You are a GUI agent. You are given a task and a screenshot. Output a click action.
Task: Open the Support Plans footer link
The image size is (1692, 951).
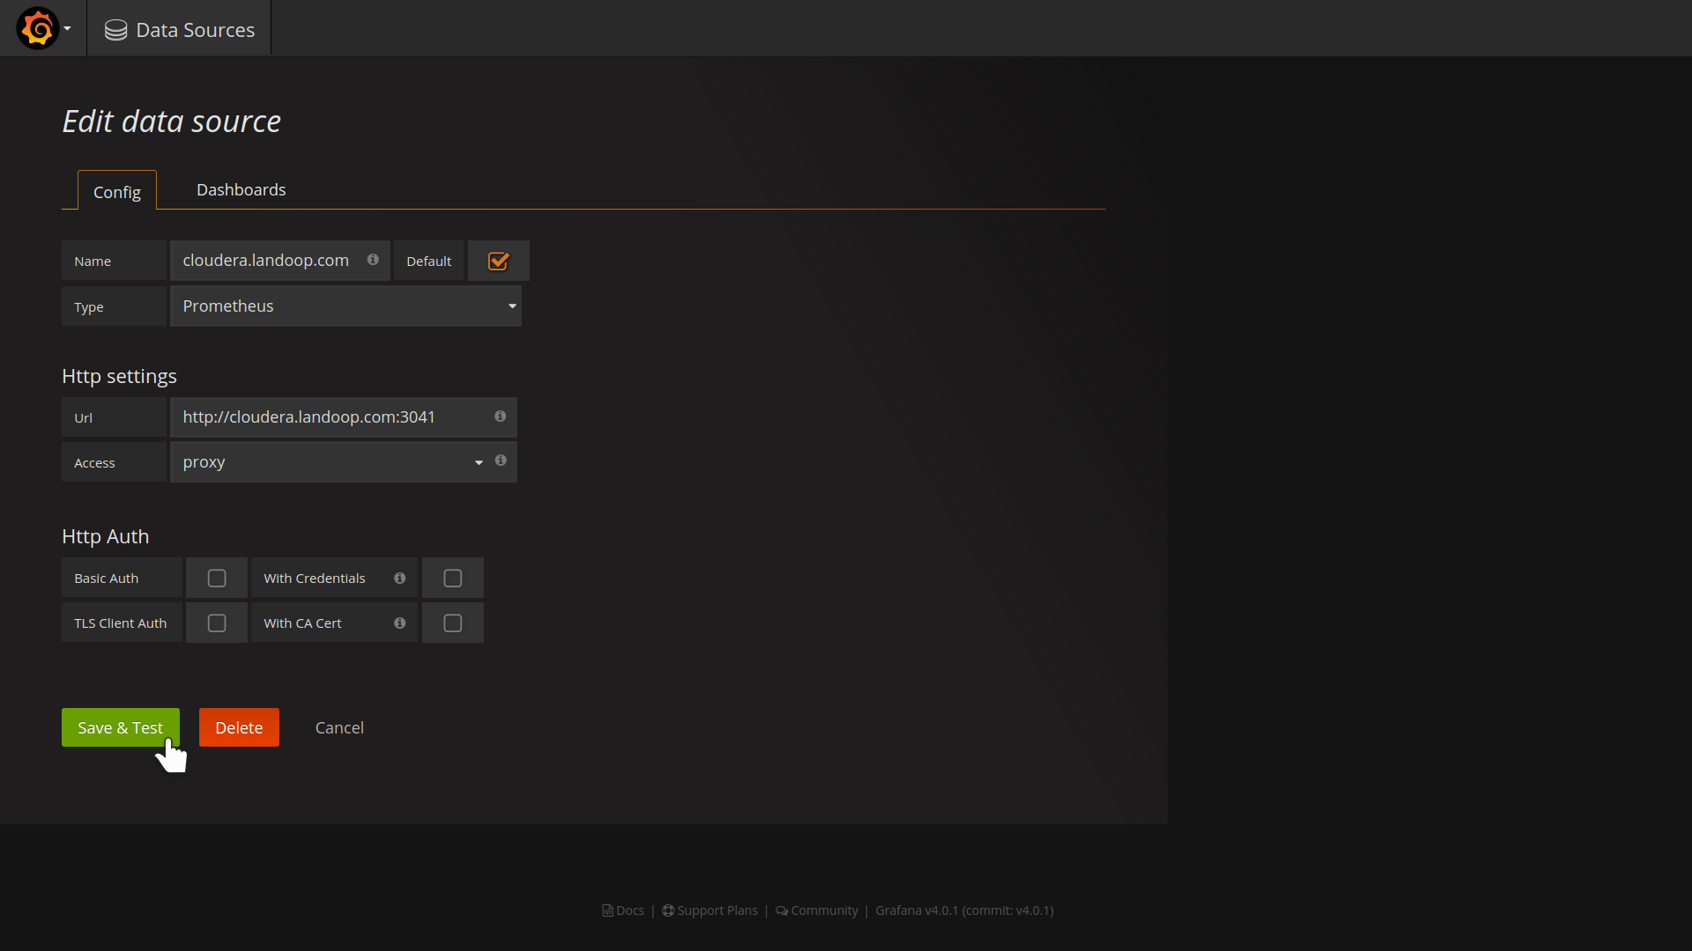(x=709, y=910)
